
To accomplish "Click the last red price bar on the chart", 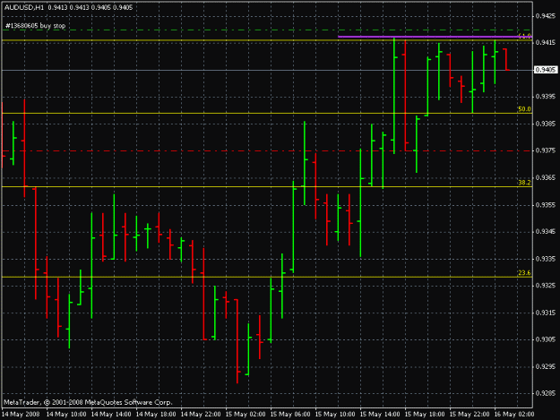I will click(506, 59).
